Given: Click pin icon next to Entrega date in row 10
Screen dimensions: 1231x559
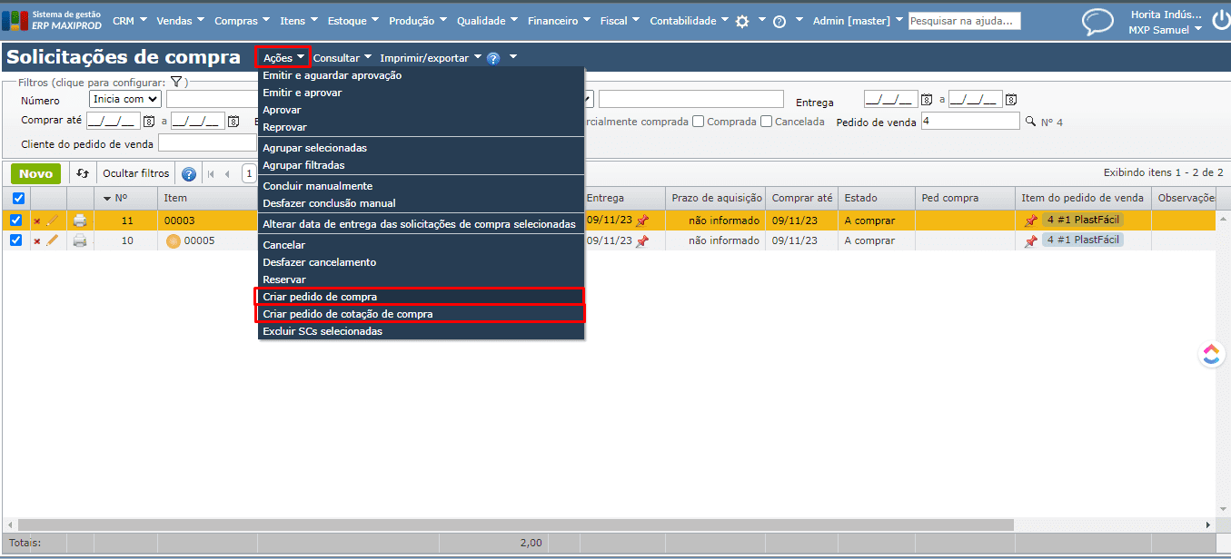Looking at the screenshot, I should 642,240.
